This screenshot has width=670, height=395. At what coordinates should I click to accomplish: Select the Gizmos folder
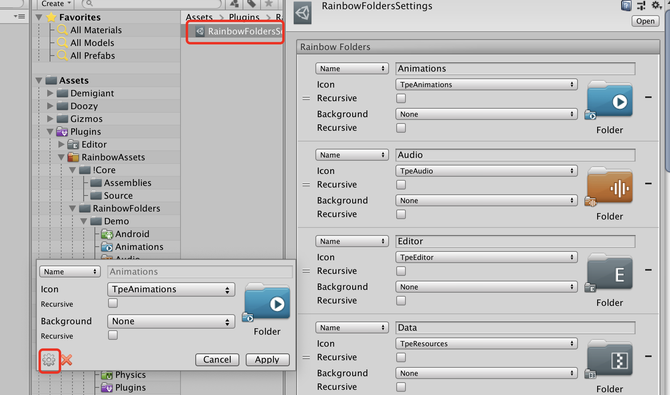click(x=86, y=119)
